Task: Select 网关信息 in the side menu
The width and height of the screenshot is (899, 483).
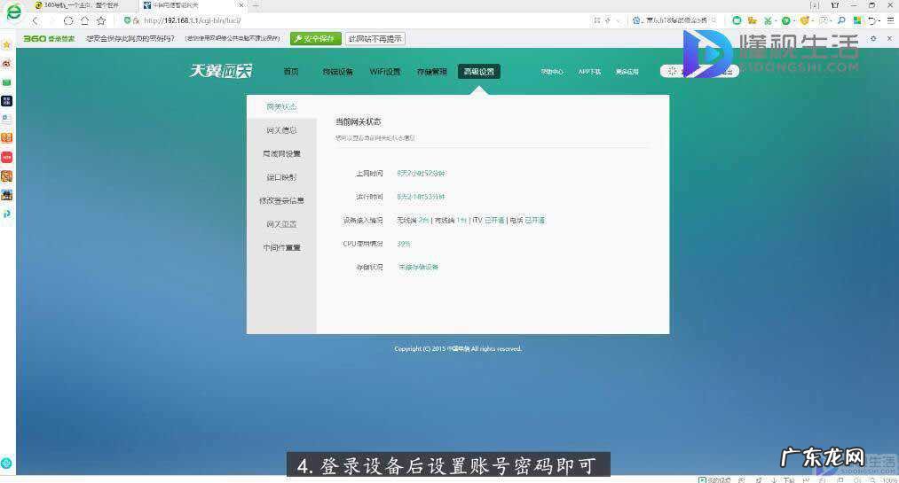Action: (281, 130)
